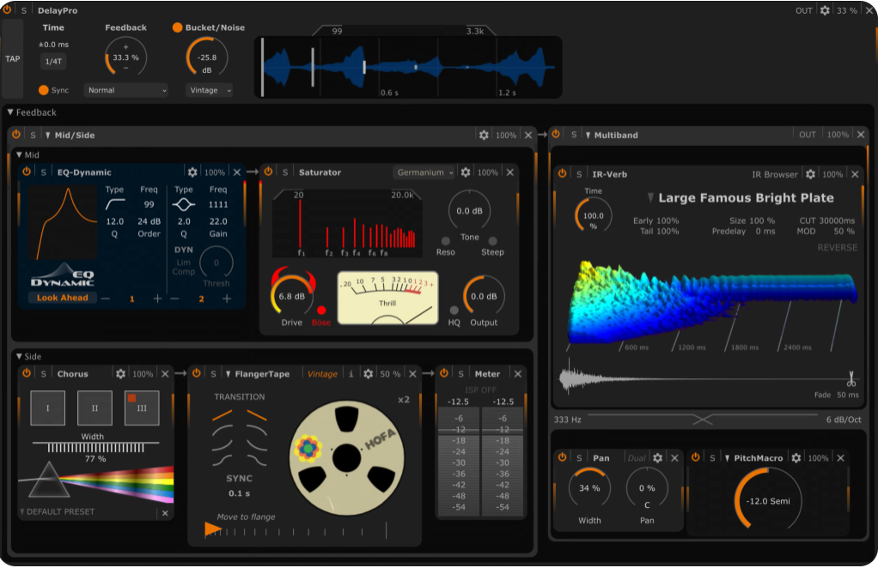
Task: Click the x2 speed label
Action: pos(404,400)
